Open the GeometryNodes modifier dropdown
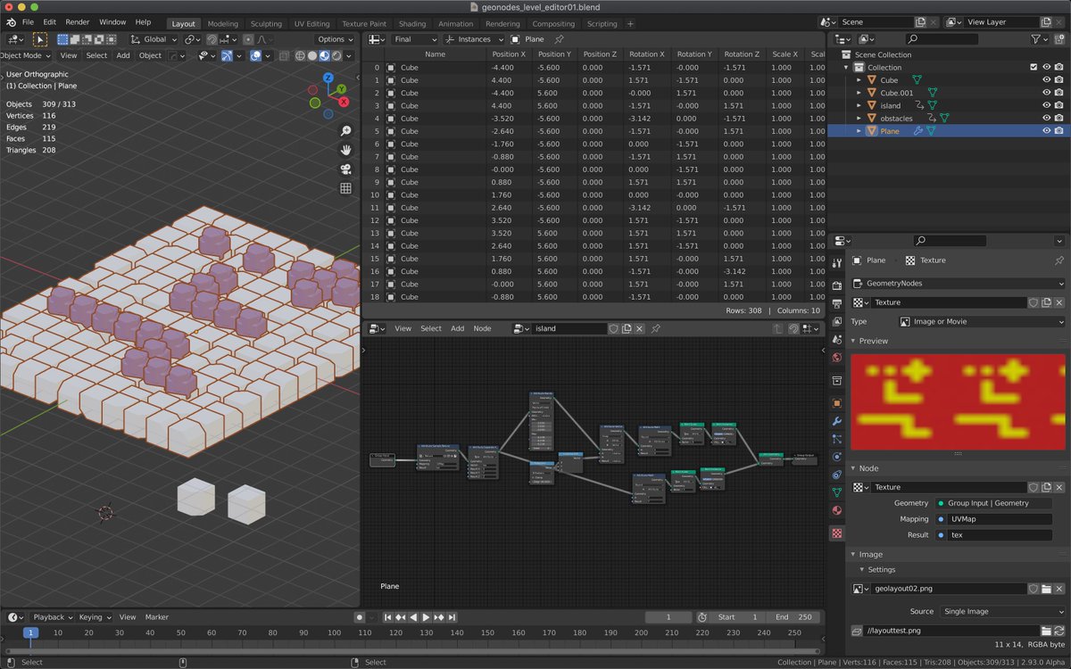Image resolution: width=1071 pixels, height=669 pixels. tap(959, 283)
